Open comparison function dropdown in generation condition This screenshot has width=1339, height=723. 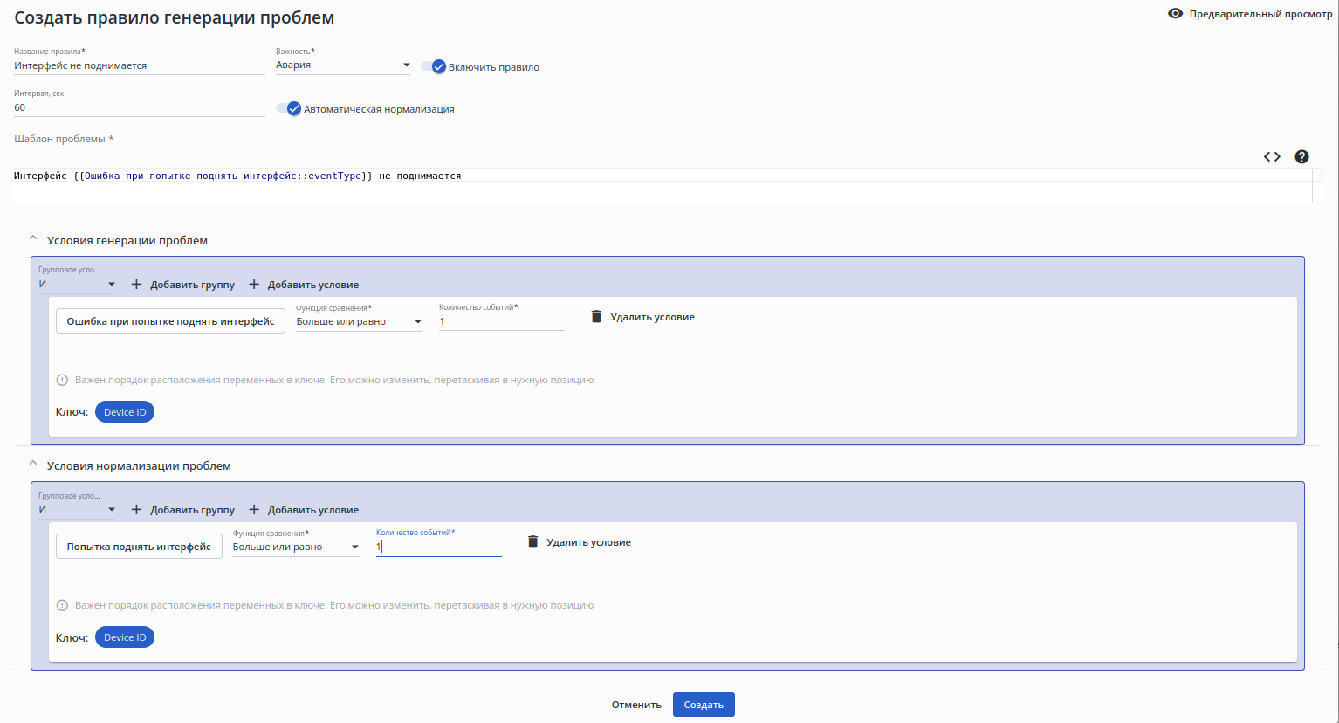358,322
